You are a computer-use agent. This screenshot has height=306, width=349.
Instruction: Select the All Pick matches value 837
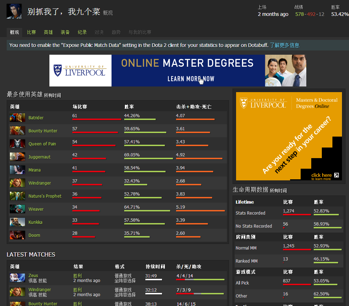point(287,281)
